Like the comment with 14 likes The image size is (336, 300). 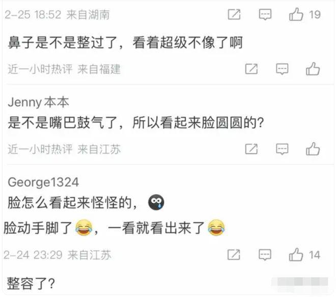296,255
